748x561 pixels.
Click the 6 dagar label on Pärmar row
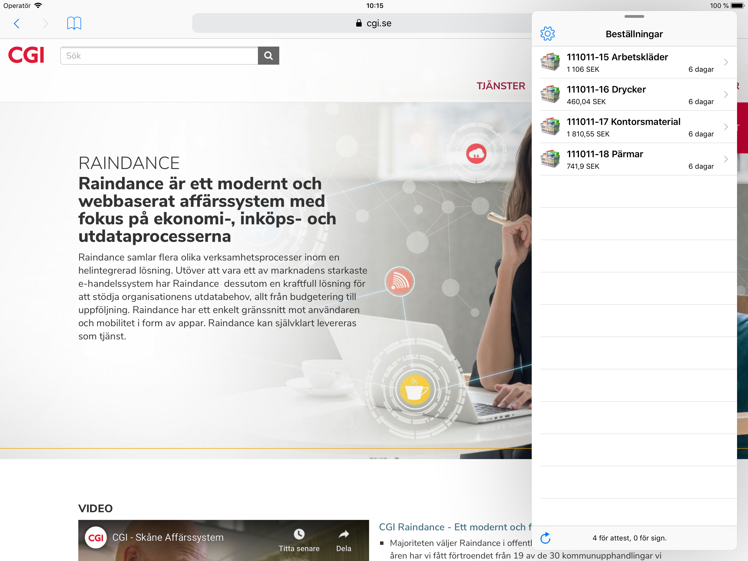click(701, 166)
